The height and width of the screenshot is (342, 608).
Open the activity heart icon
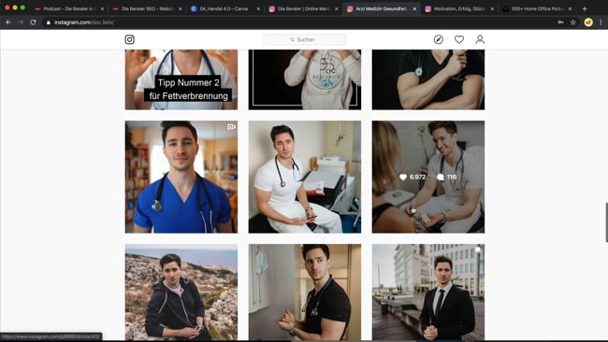click(x=459, y=39)
